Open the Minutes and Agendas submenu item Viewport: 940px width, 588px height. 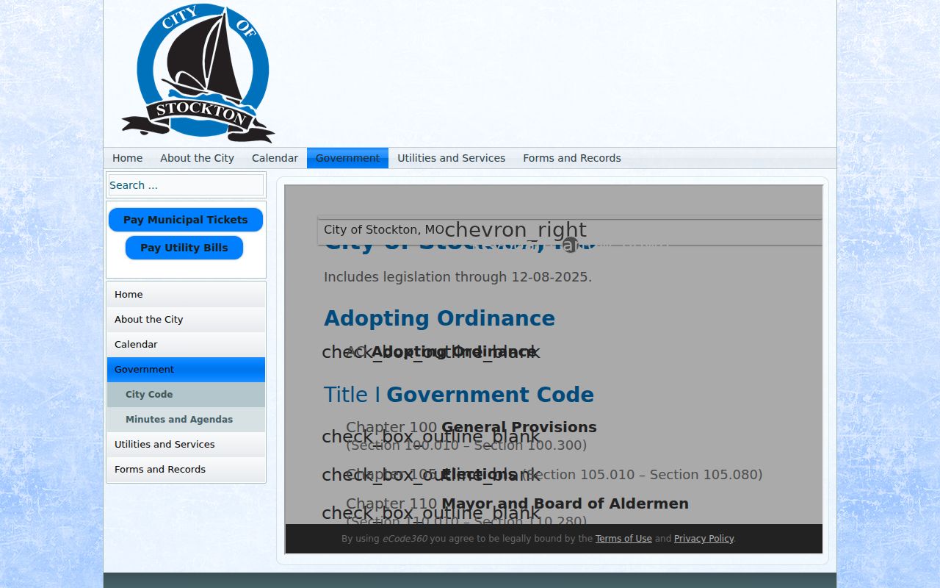(186, 420)
